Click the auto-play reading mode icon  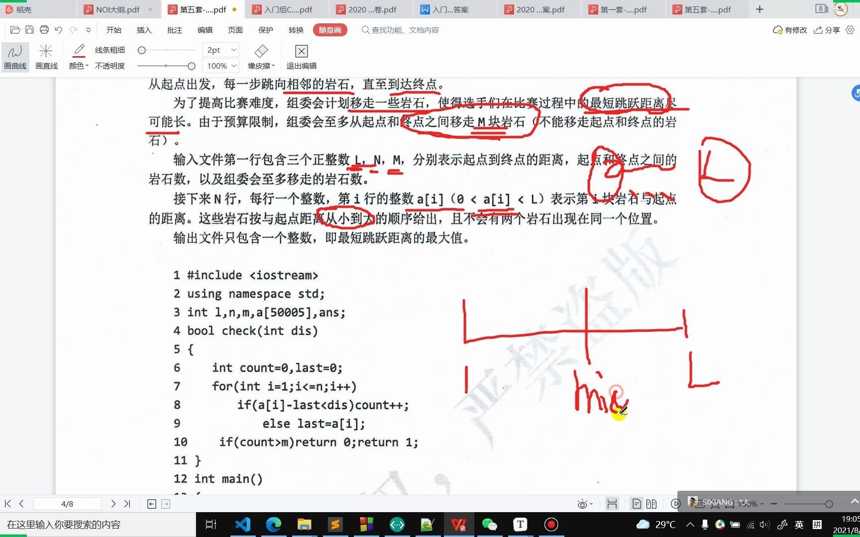click(x=675, y=504)
